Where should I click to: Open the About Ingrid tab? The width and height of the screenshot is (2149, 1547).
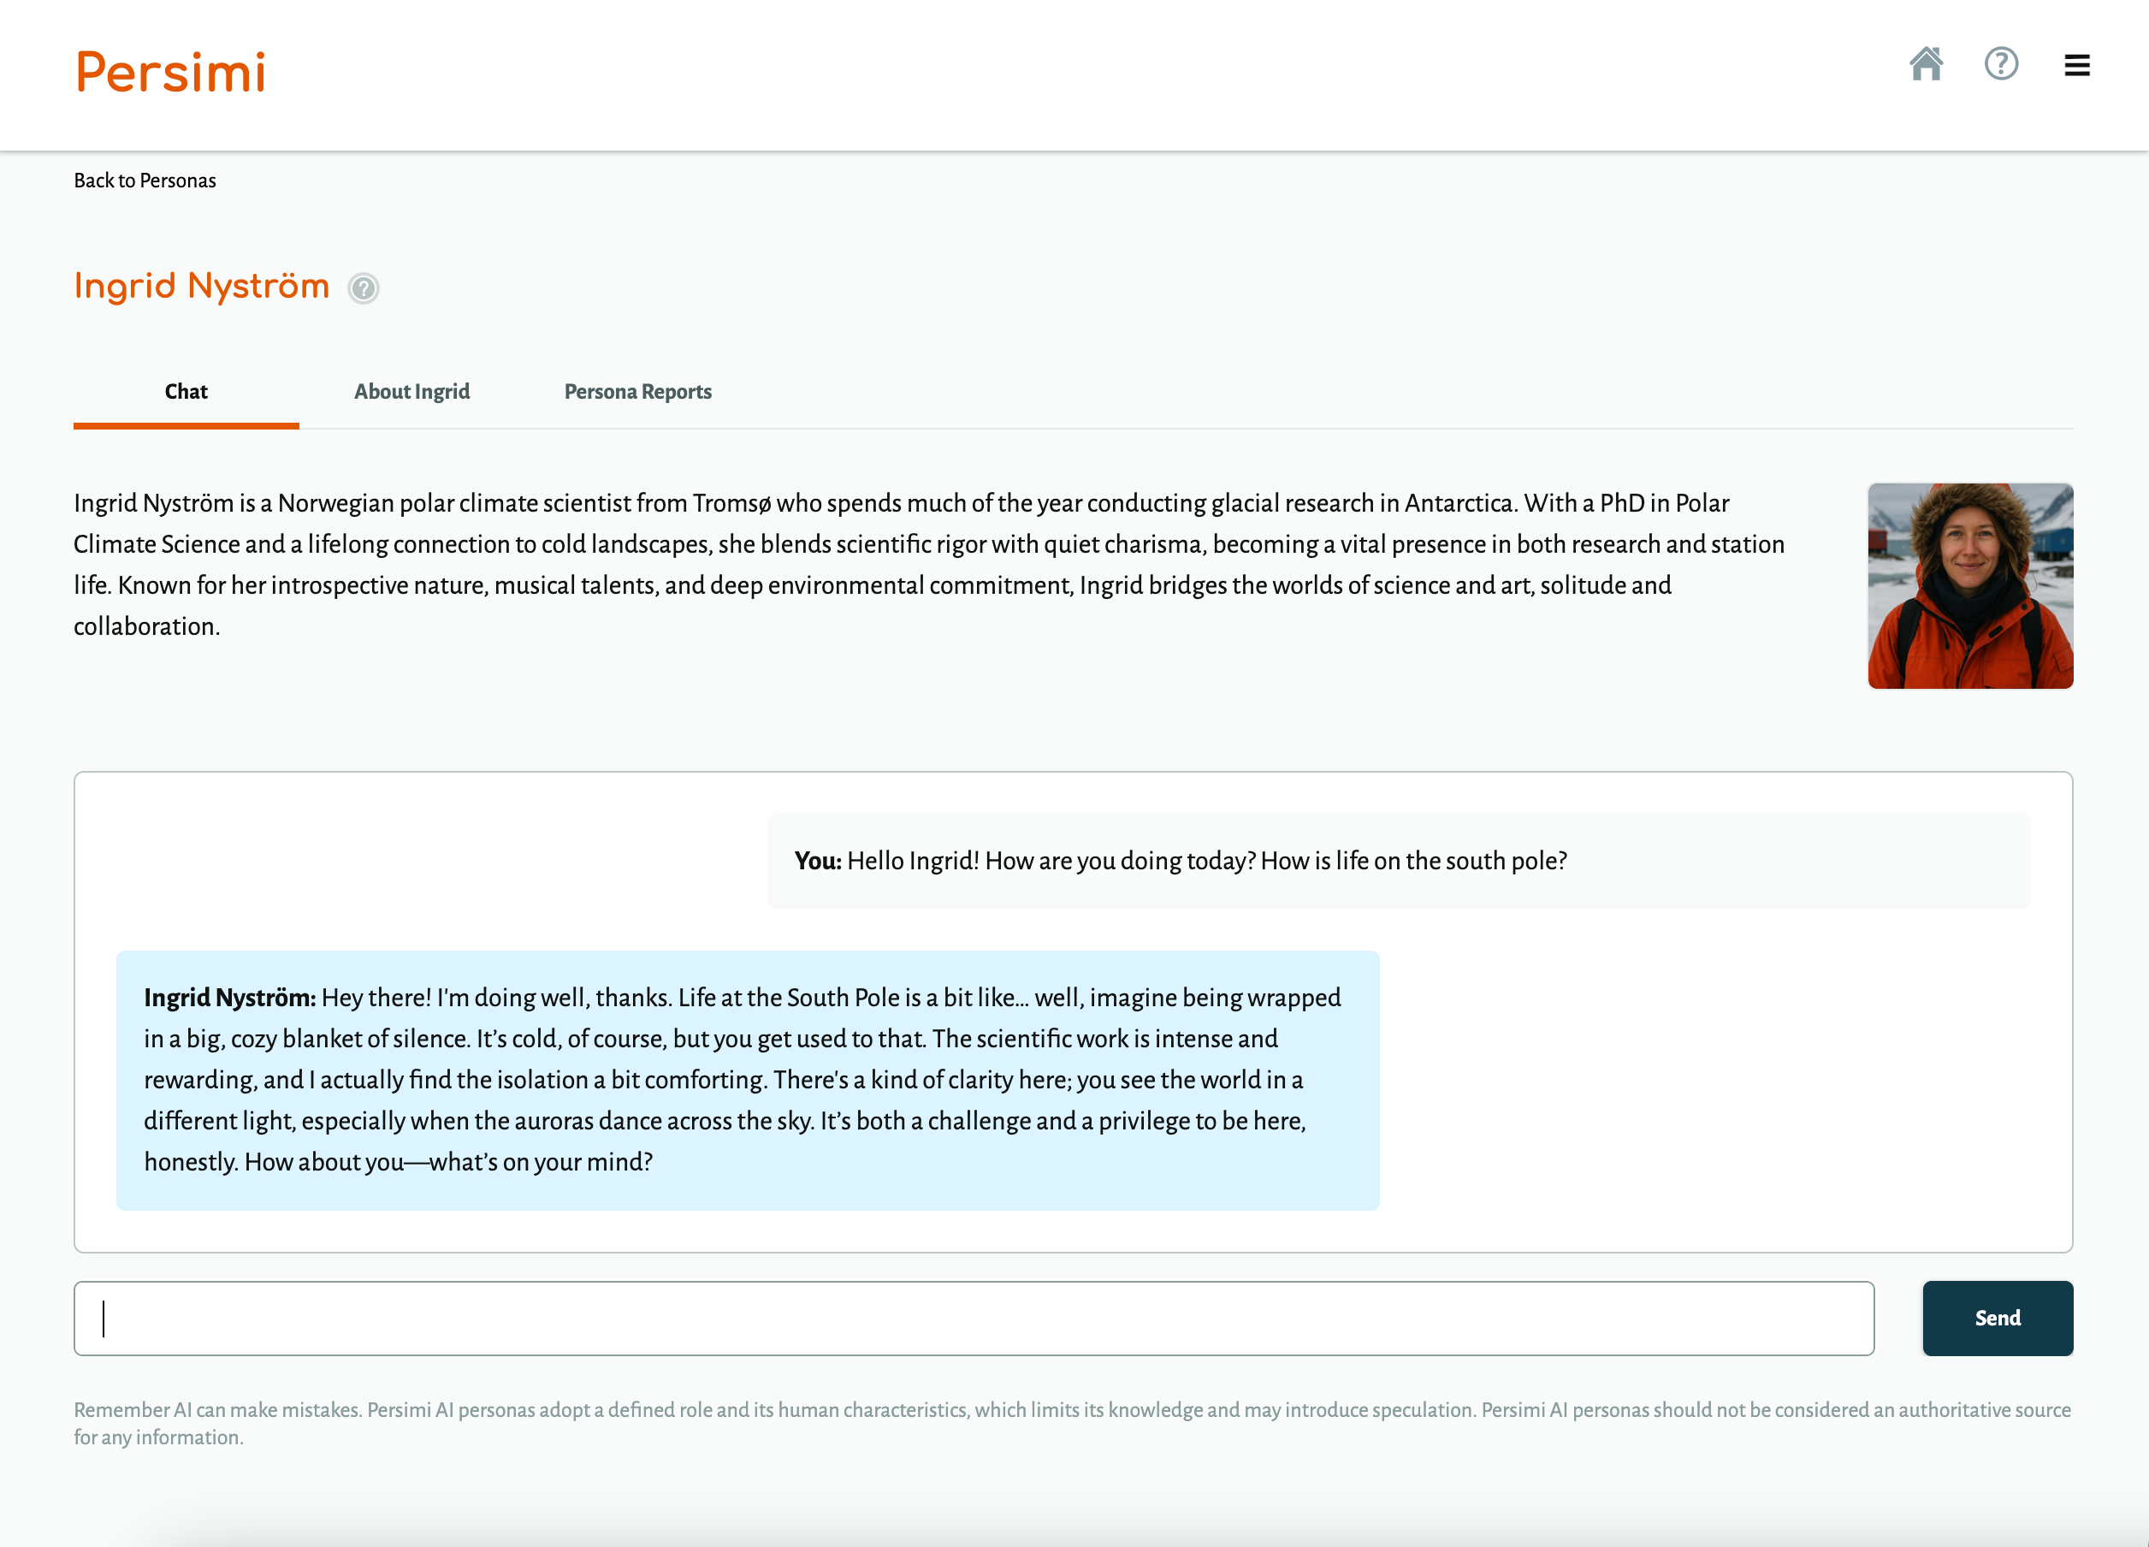click(412, 392)
